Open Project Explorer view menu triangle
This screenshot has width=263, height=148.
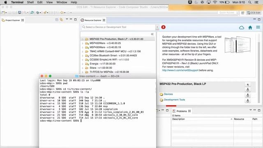coord(67,19)
